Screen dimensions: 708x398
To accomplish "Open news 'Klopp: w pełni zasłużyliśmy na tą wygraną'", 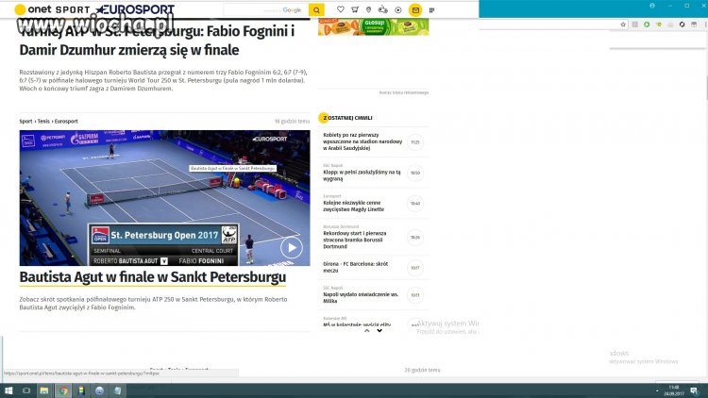I will tap(362, 175).
